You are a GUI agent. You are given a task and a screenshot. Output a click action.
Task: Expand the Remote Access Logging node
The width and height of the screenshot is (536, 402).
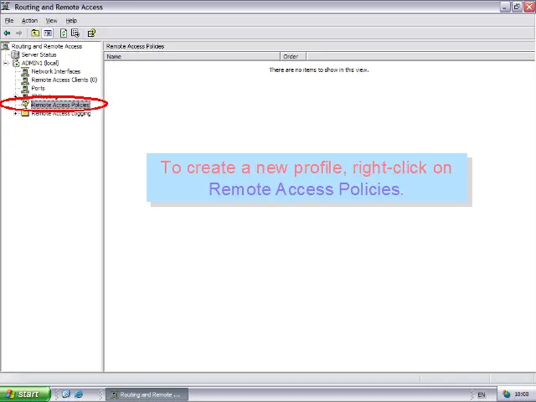click(x=16, y=113)
